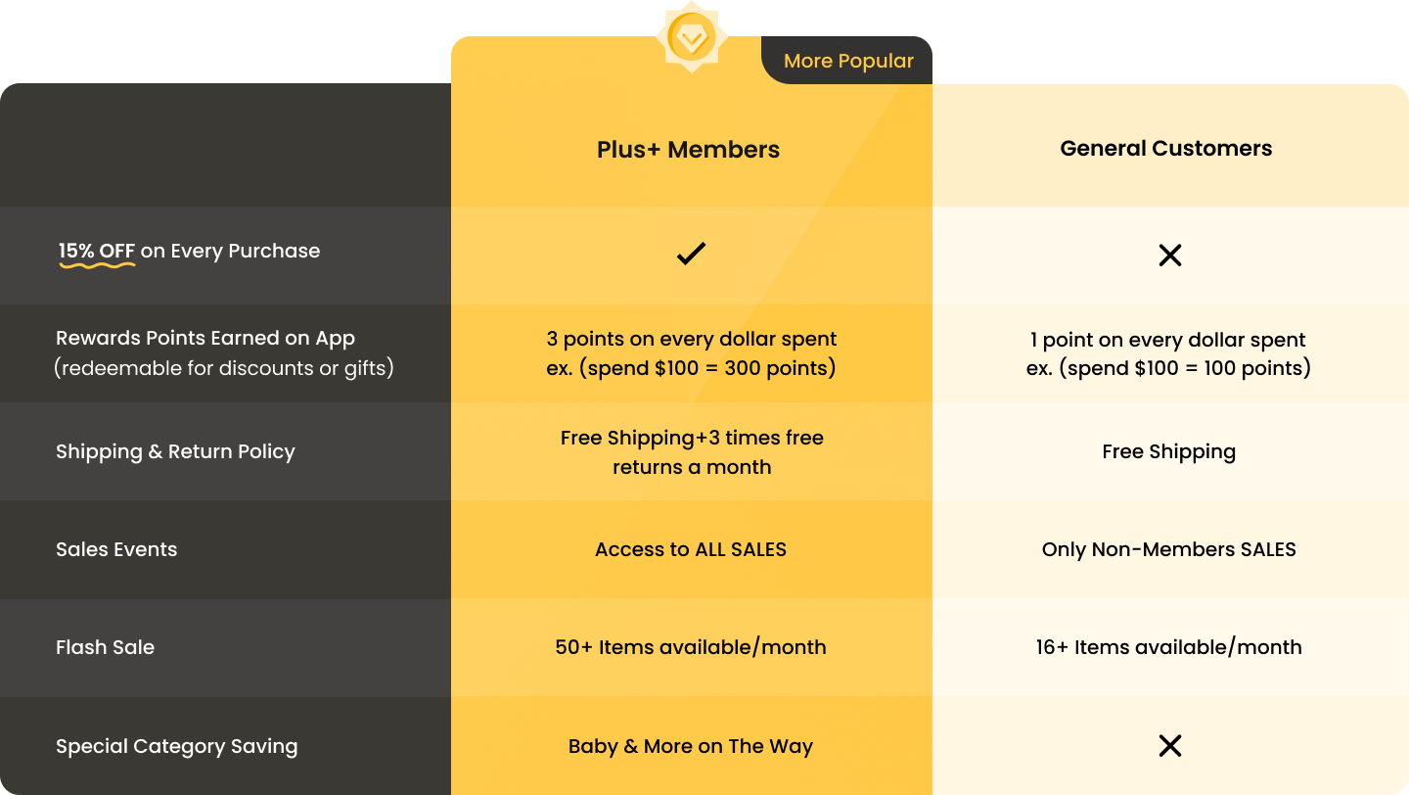The width and height of the screenshot is (1409, 795).
Task: Click the Flash Sale row label
Action: click(x=105, y=647)
